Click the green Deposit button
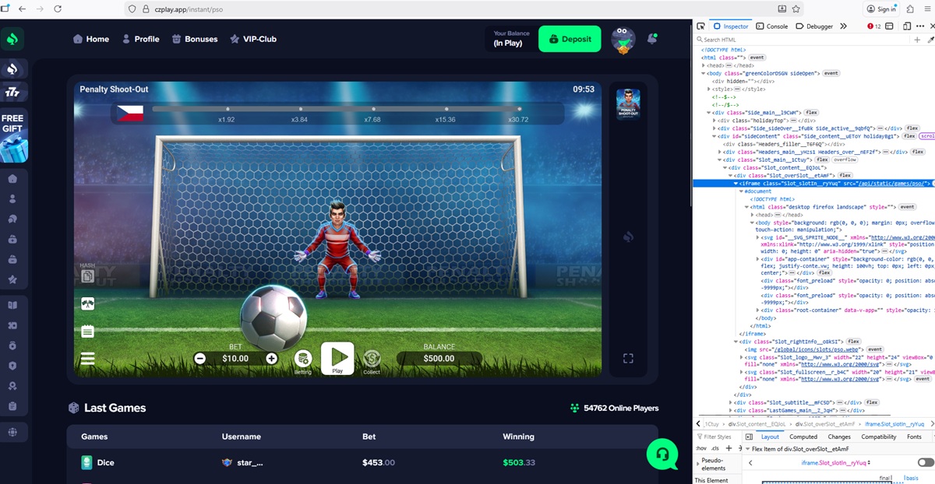The height and width of the screenshot is (484, 935). (x=570, y=39)
